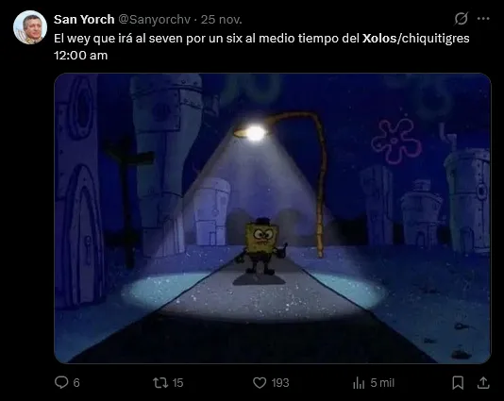The height and width of the screenshot is (401, 504).
Task: Click the reply count 6
Action: (76, 383)
